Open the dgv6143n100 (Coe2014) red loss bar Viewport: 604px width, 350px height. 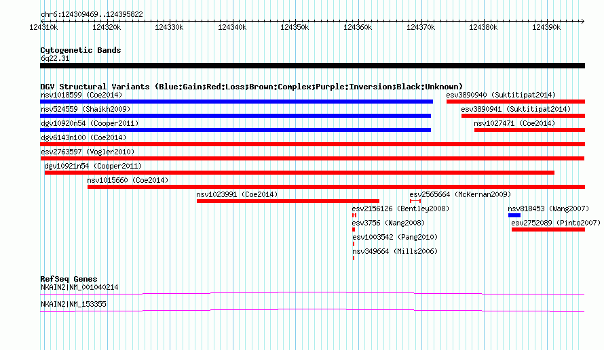(312, 144)
